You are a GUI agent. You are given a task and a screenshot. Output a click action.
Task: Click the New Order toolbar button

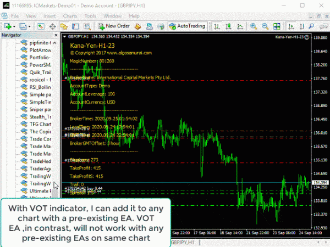(114, 26)
